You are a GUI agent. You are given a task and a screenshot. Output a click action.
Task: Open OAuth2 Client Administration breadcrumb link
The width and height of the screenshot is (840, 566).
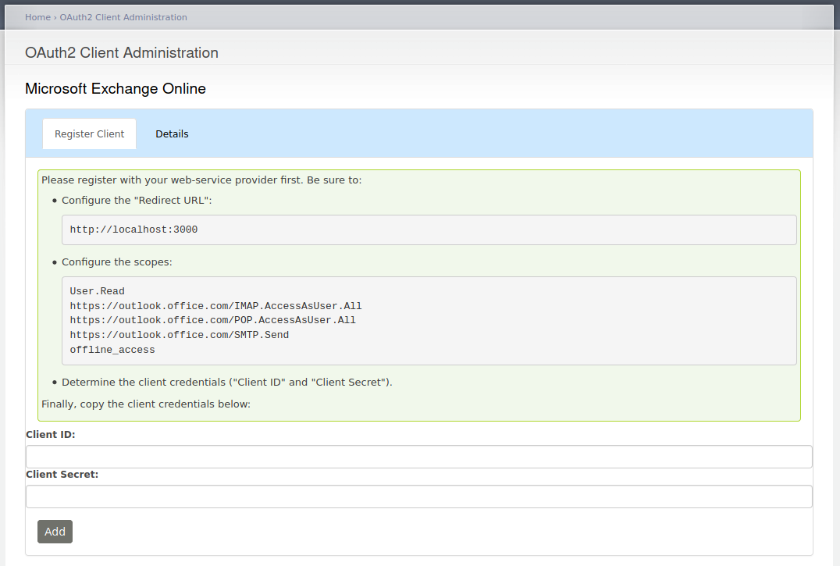pos(123,17)
